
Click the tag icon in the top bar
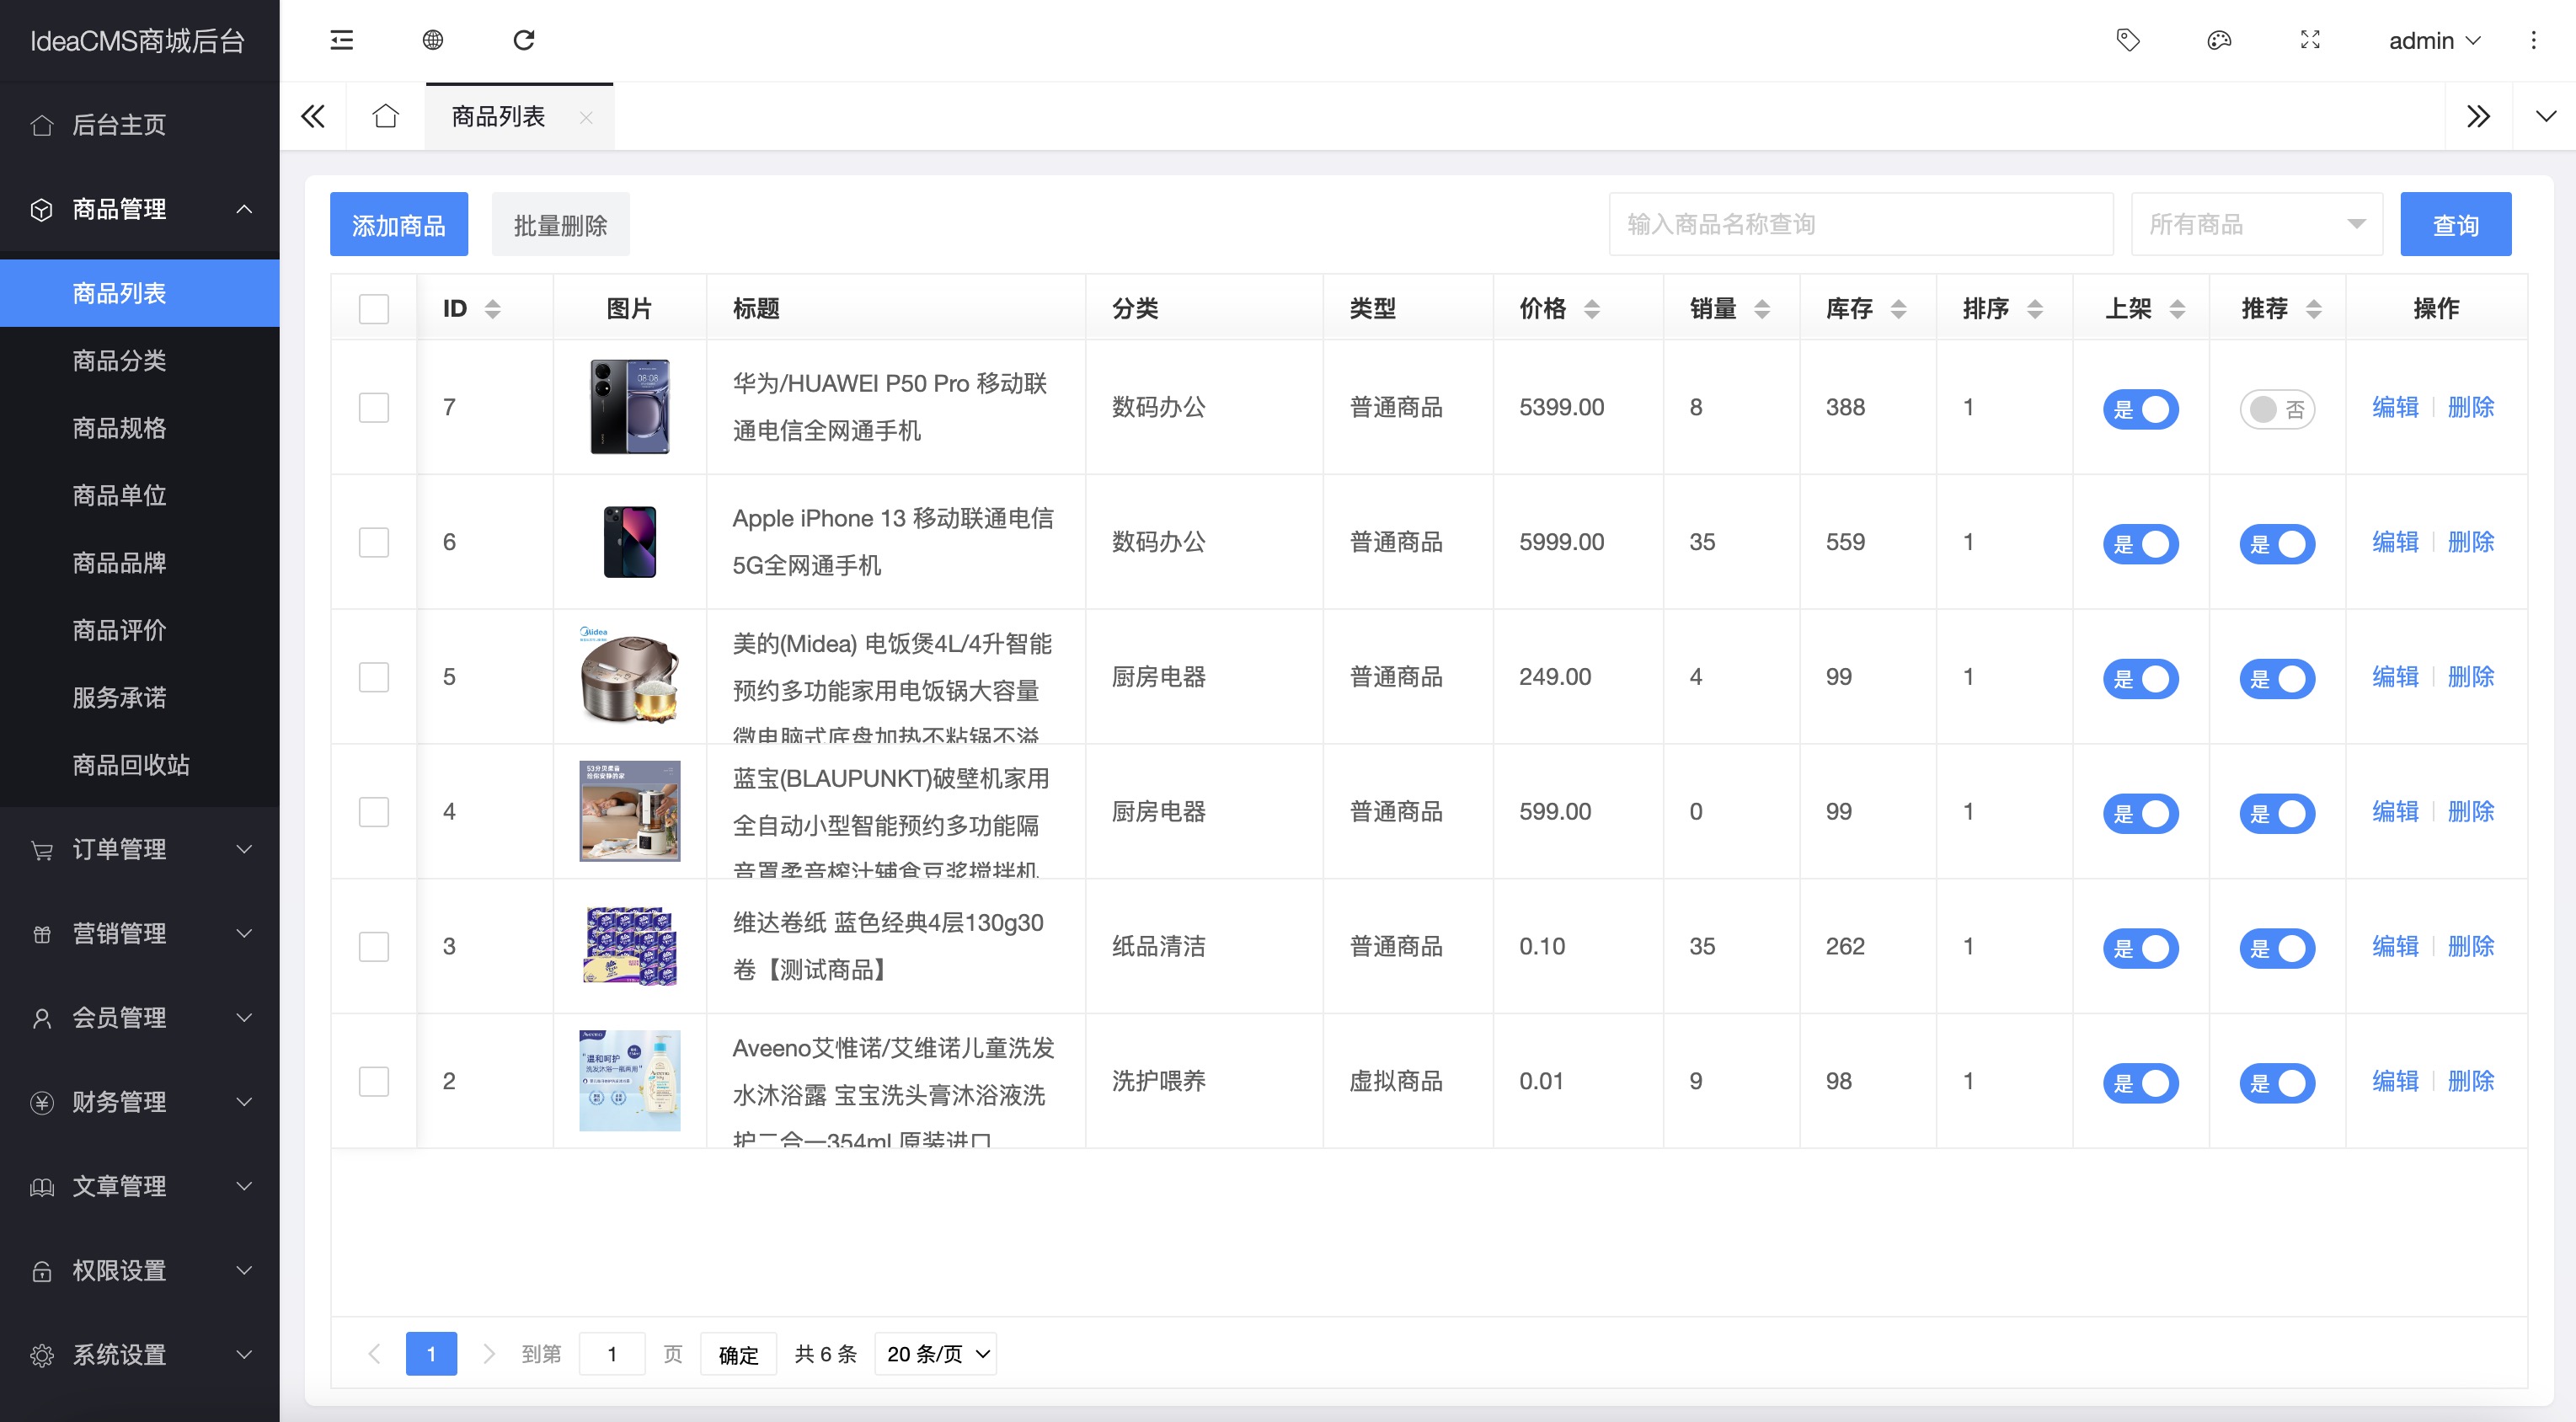[2128, 40]
